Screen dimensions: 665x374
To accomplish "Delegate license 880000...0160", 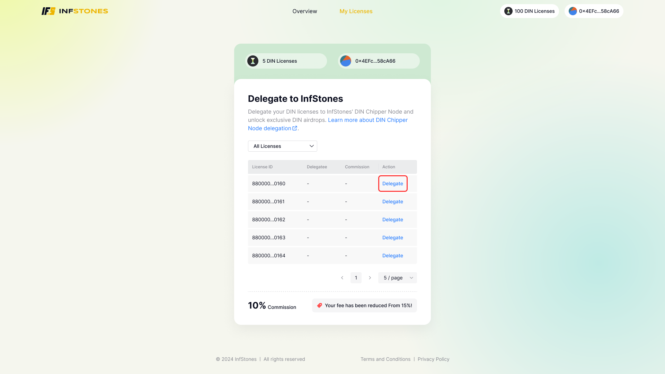I will click(x=392, y=184).
